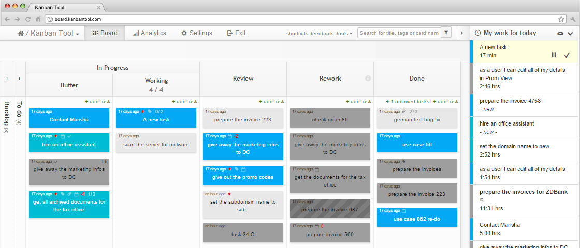Open the tools dropdown menu
The width and height of the screenshot is (580, 248).
click(x=344, y=33)
